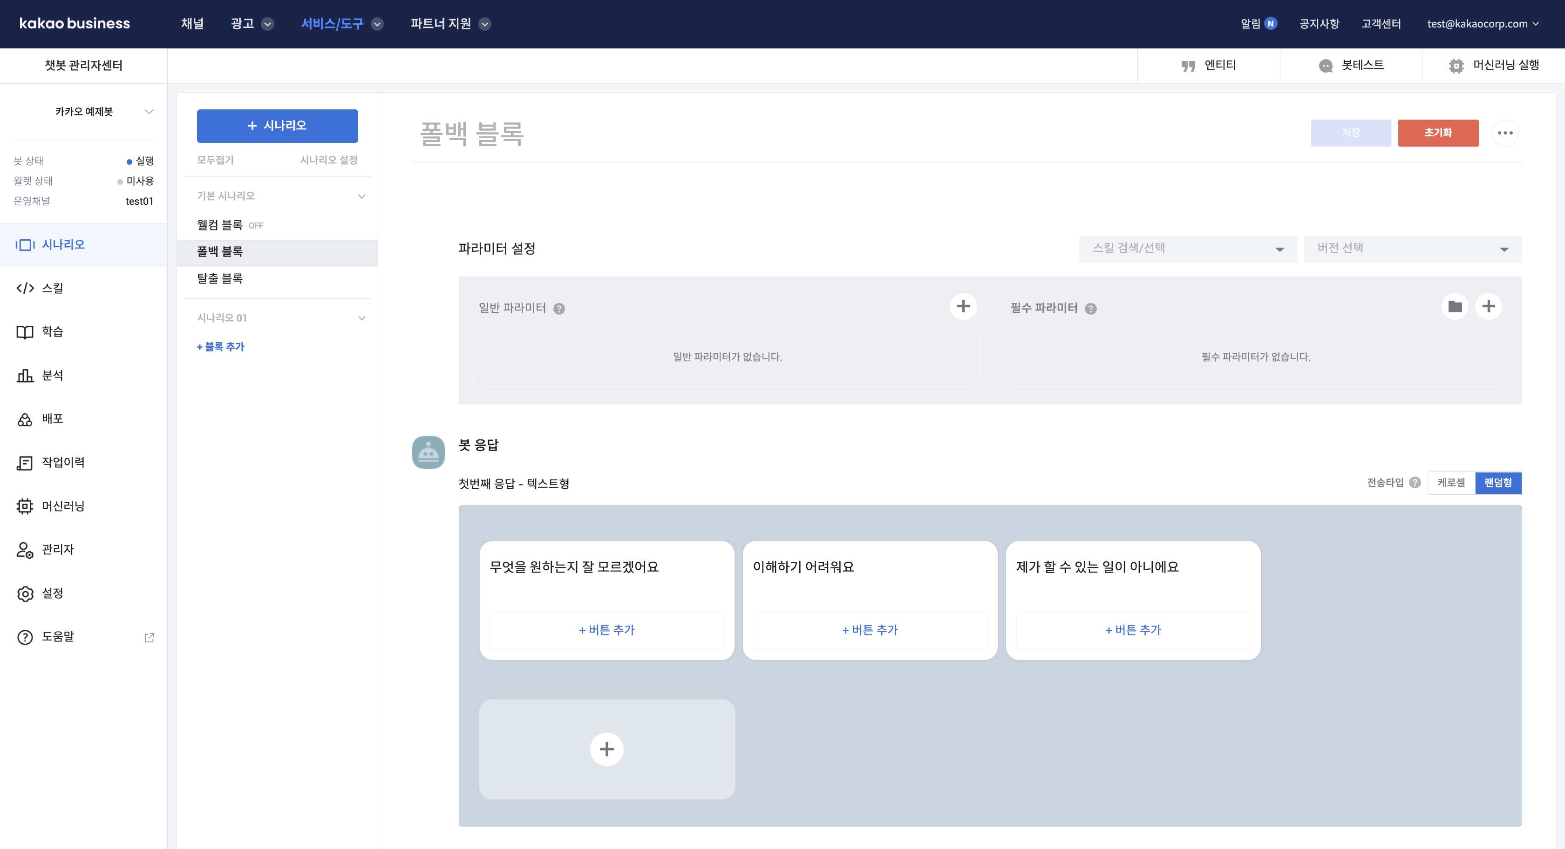Click the 전송타입 help question mark icon
The height and width of the screenshot is (849, 1565).
point(1415,483)
